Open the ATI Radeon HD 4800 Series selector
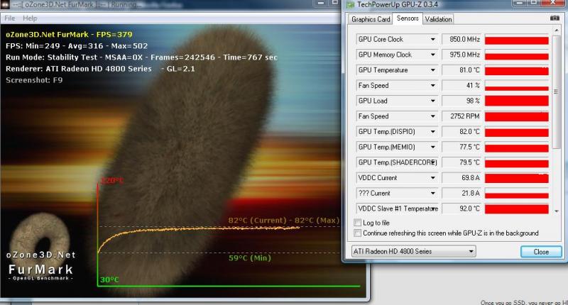 [x=413, y=251]
